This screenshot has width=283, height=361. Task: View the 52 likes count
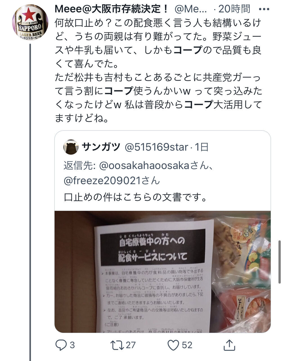pos(187,345)
